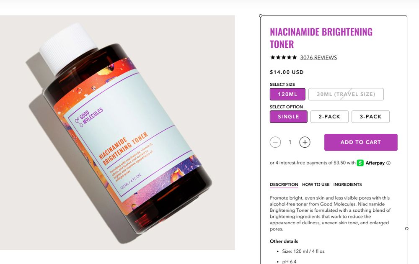Click the Niacinamide Brightening Toner title
The width and height of the screenshot is (419, 264).
point(321,38)
